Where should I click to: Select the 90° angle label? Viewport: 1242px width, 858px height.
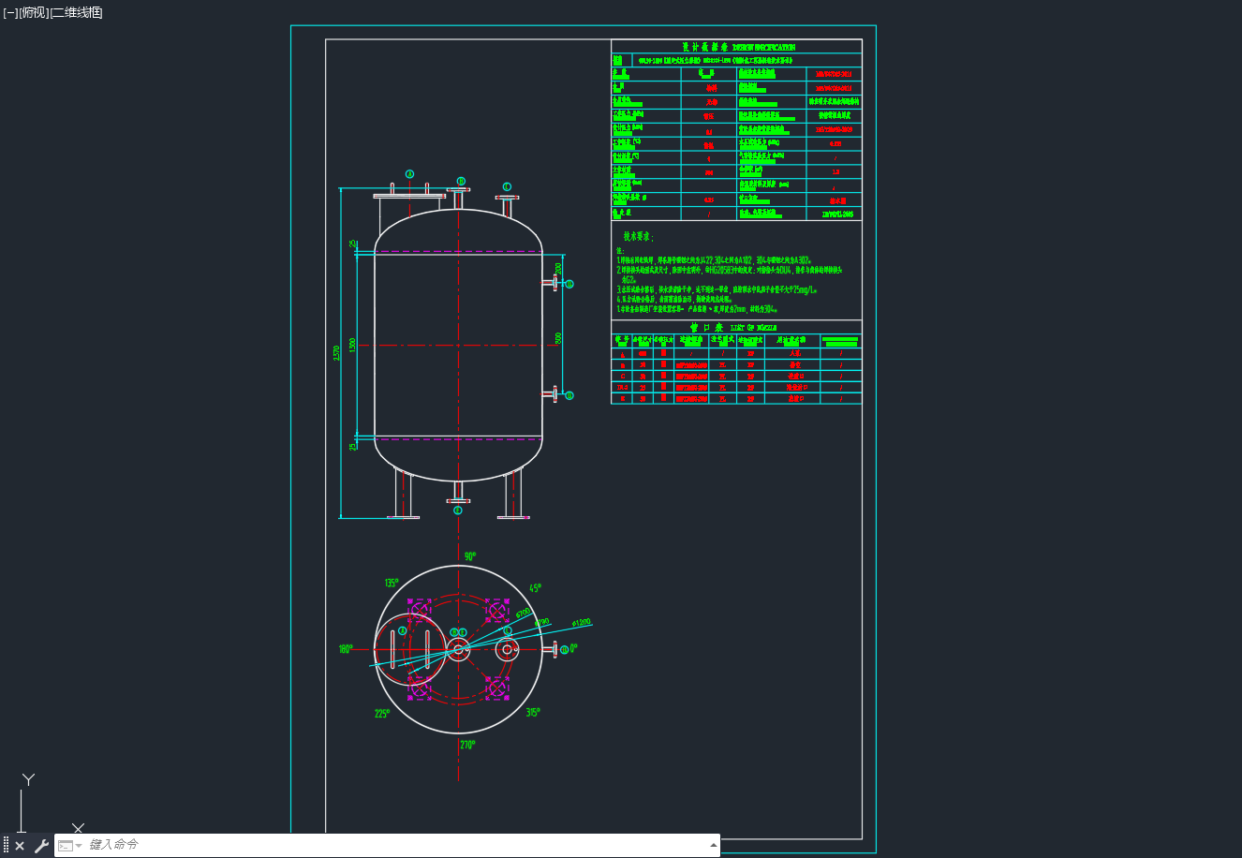[469, 556]
